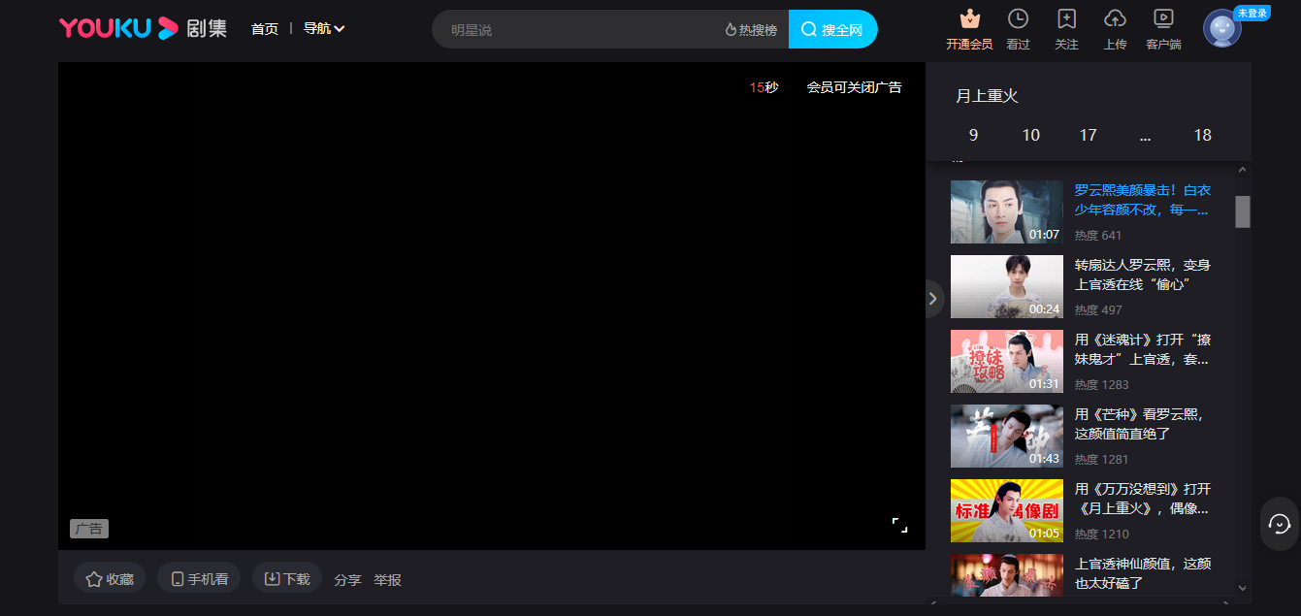
Task: Collapse the right sidebar arrow
Action: 932,299
